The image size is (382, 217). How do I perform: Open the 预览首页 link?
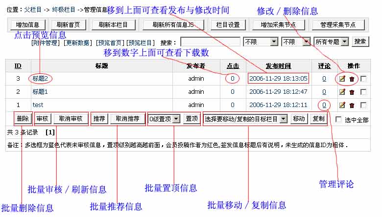point(110,43)
